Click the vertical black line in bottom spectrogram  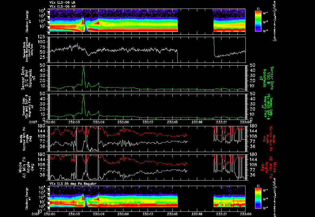(234, 200)
